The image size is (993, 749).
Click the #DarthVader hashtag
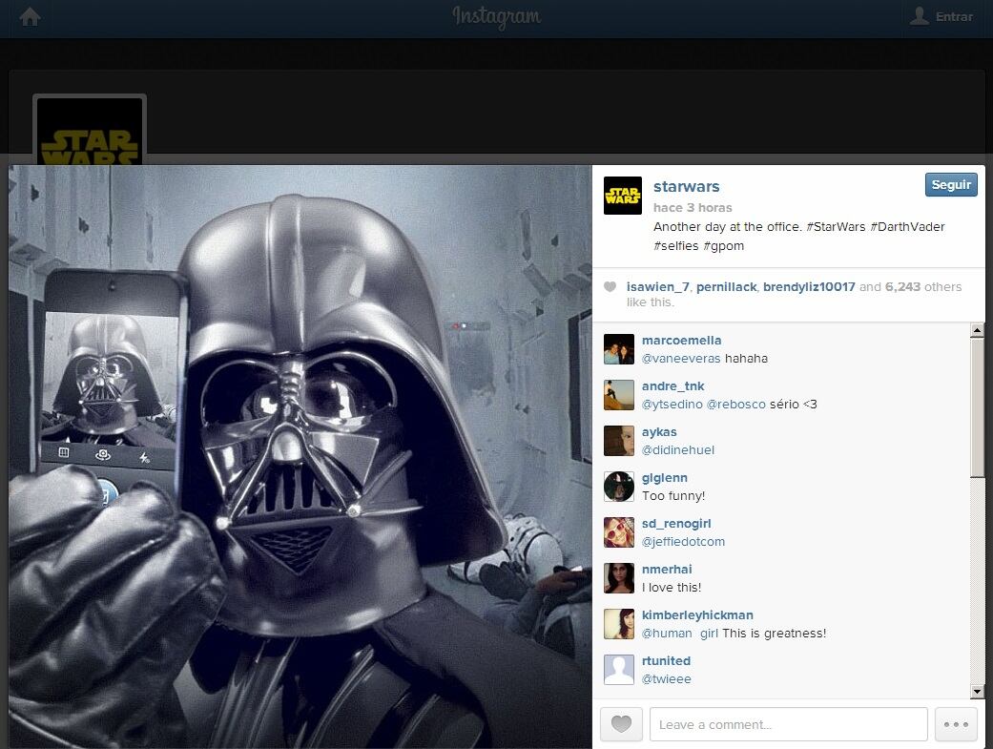point(907,227)
